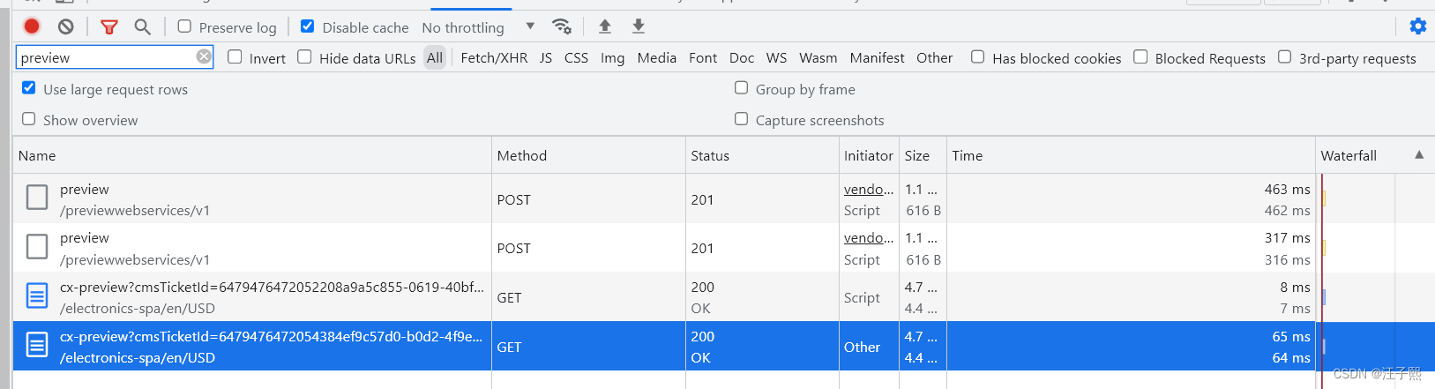Image resolution: width=1435 pixels, height=389 pixels.
Task: Click the preview filter input field
Action: pos(106,57)
